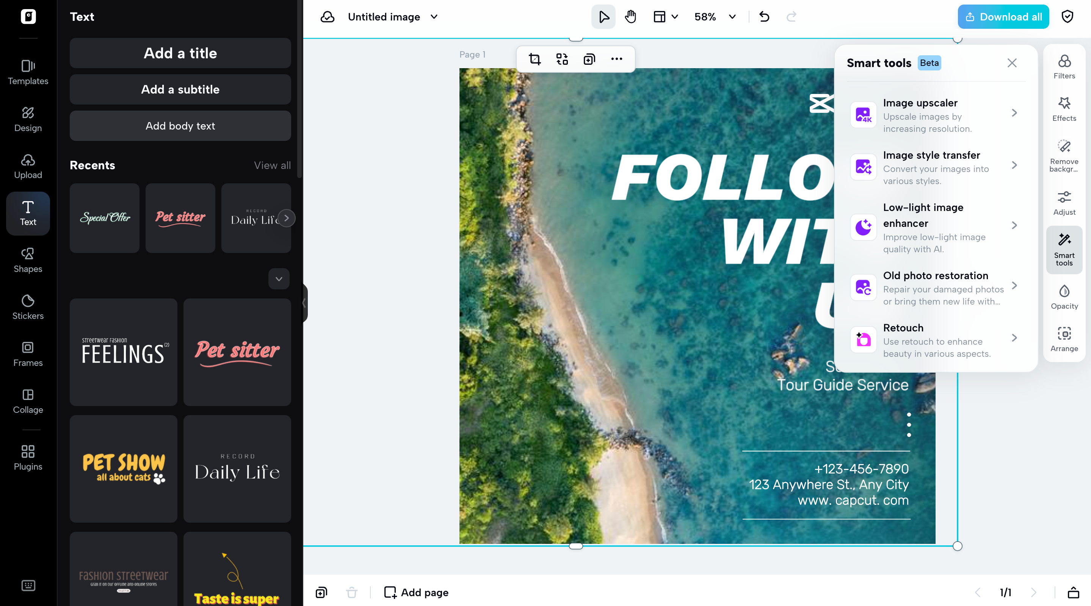Collapse the left side panel handle
Screen dimensions: 1091x606
tap(304, 303)
